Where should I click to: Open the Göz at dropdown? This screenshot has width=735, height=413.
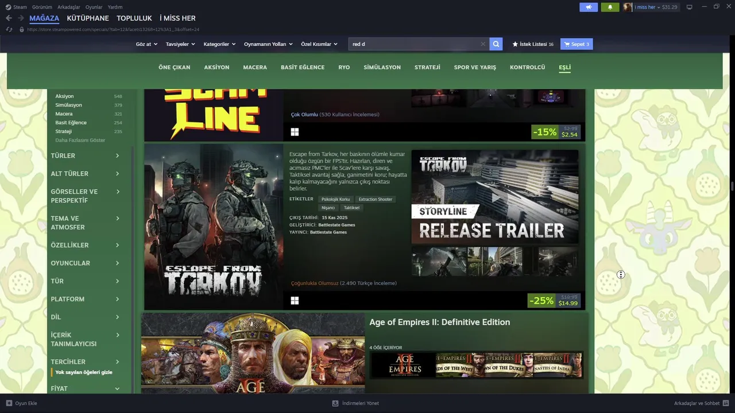(146, 44)
